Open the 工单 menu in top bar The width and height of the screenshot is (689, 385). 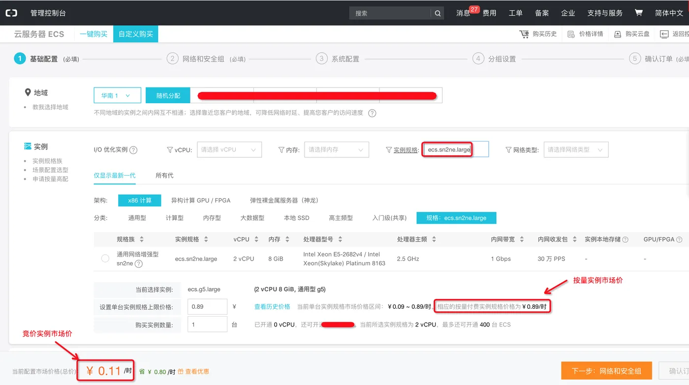pos(515,13)
